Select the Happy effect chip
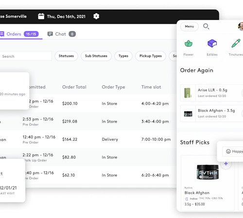This screenshot has width=243, height=218. [x=233, y=151]
